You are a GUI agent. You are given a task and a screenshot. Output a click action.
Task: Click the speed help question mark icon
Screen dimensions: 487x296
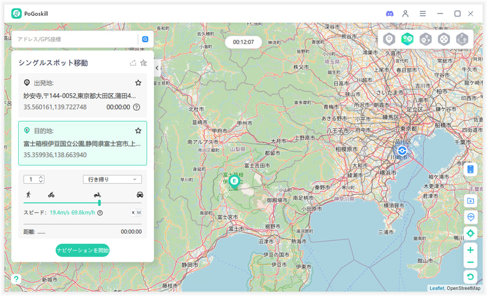(100, 213)
